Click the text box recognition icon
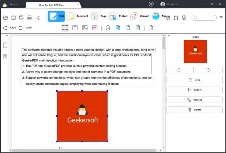Viewport: 226px width, 153px height. coord(176,18)
